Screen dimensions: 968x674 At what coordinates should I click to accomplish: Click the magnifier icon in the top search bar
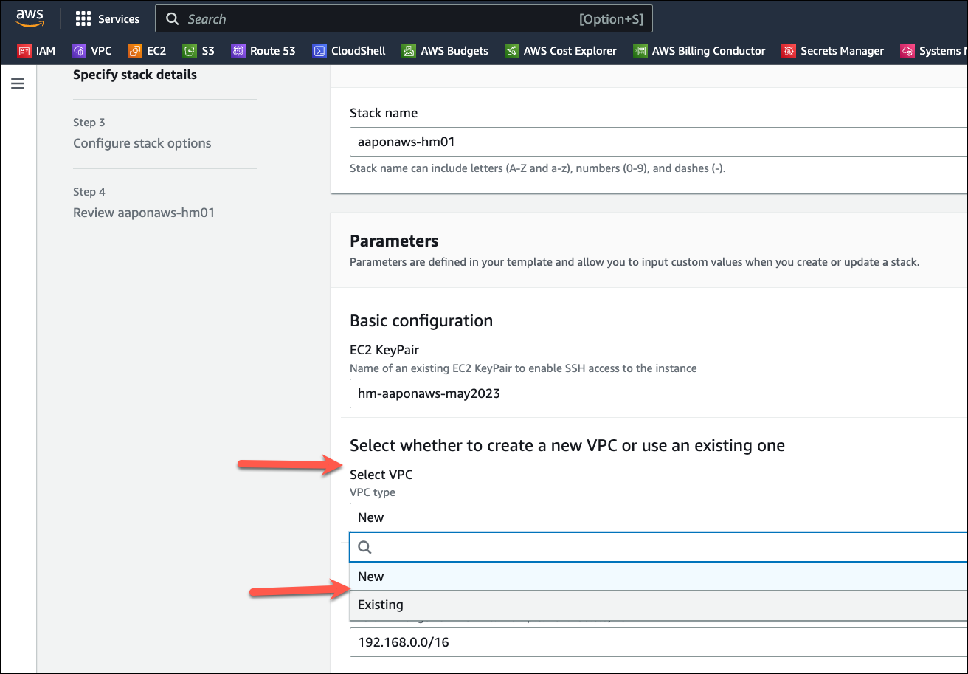tap(173, 19)
